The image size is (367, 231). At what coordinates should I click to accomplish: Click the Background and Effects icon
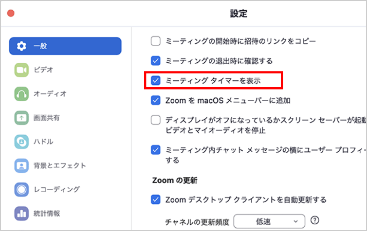pos(22,166)
